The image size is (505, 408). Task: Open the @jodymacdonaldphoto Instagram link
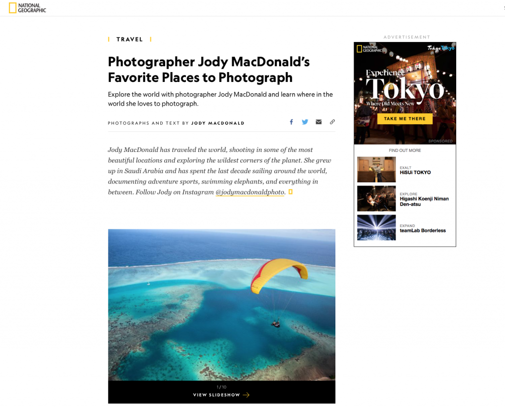[x=250, y=192]
